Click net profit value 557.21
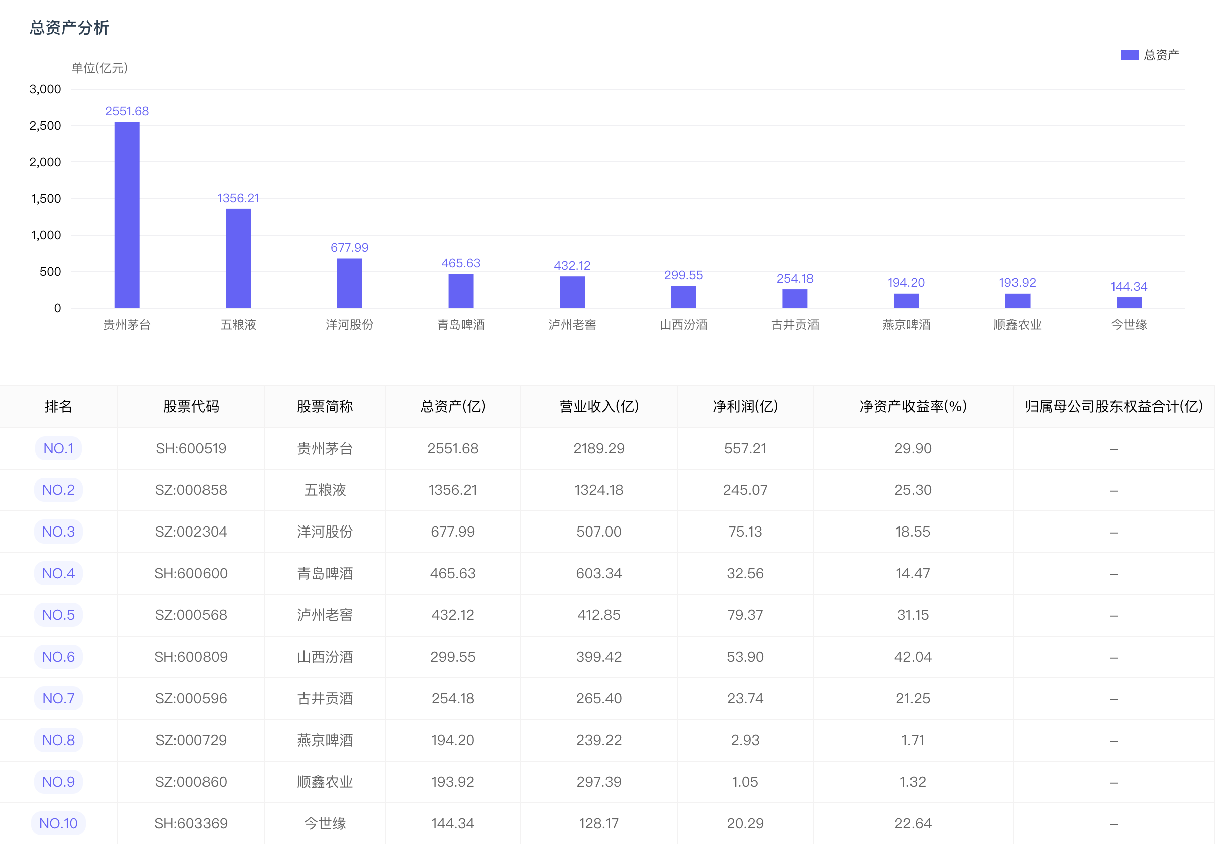This screenshot has height=844, width=1215. pyautogui.click(x=745, y=449)
